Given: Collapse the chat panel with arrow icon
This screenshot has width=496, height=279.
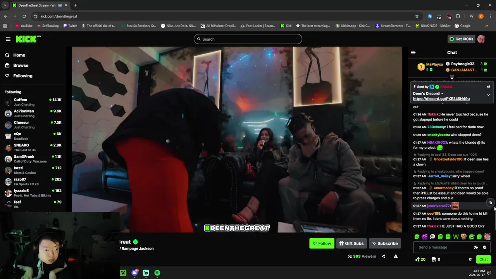Looking at the screenshot, I should tap(413, 52).
